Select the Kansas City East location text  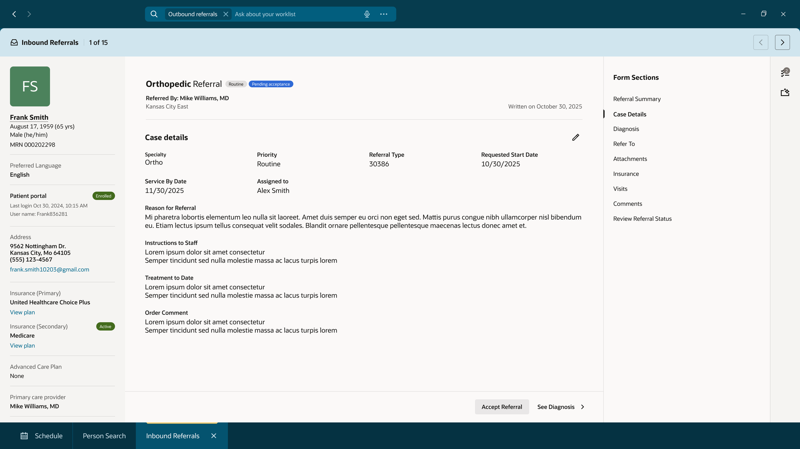point(167,107)
